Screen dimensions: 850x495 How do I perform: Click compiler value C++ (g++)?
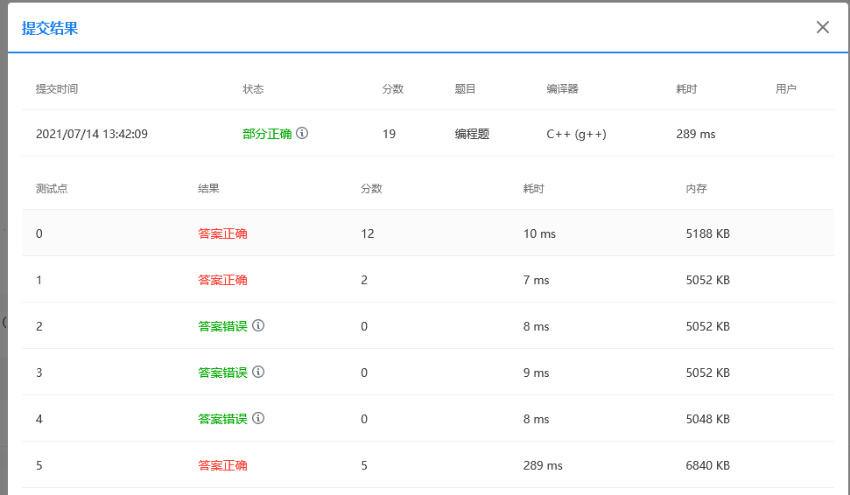576,134
